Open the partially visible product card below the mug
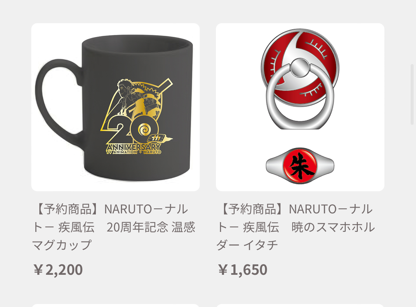 pyautogui.click(x=115, y=305)
